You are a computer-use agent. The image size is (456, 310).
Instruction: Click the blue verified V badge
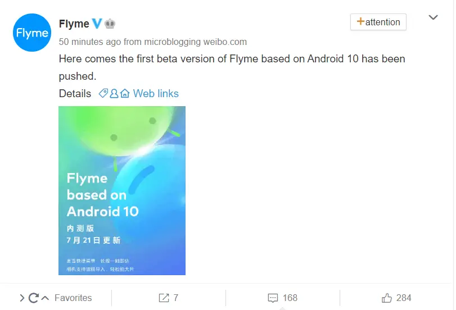point(97,24)
